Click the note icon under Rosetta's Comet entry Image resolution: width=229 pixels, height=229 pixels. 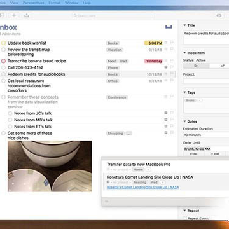click(108, 182)
